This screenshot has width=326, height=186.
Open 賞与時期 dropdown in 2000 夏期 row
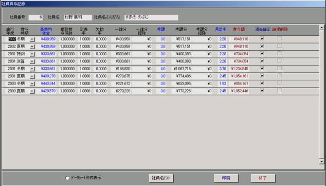point(32,91)
